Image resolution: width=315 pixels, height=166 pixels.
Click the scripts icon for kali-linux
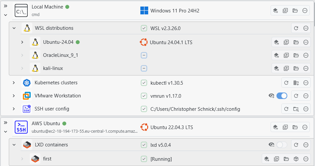[x=286, y=68]
